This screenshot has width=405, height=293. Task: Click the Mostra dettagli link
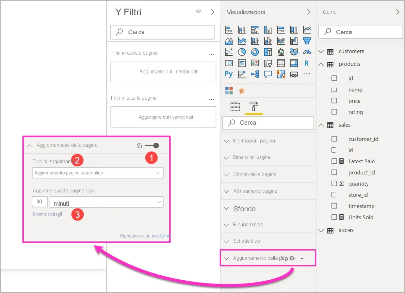[47, 214]
